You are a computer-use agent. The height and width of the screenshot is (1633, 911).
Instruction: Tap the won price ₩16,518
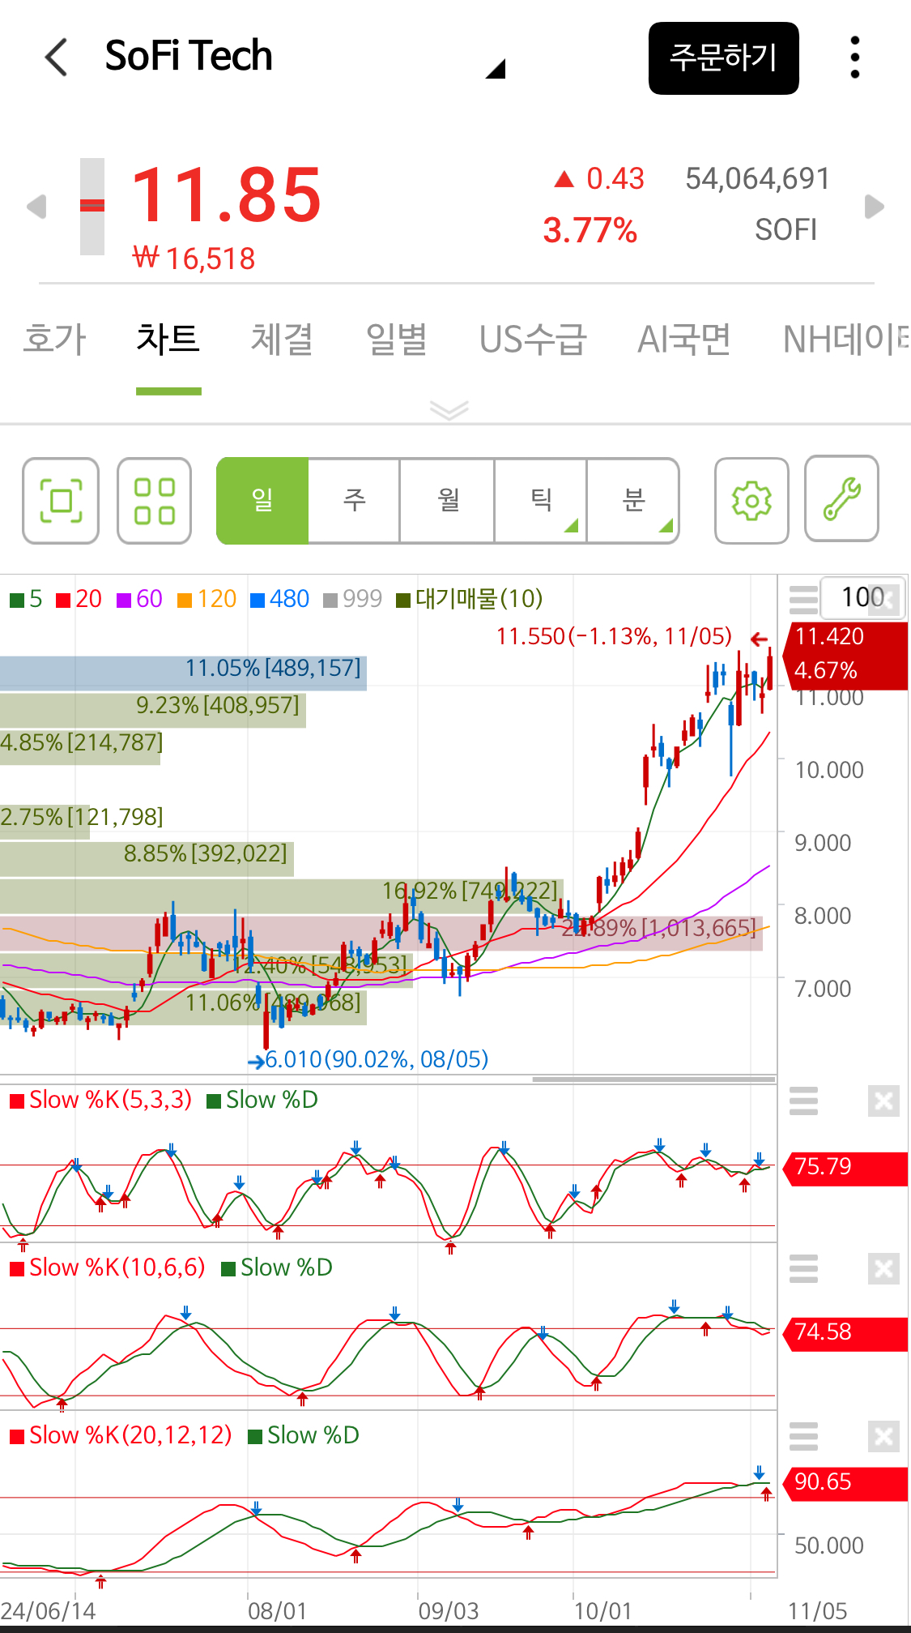pos(194,259)
